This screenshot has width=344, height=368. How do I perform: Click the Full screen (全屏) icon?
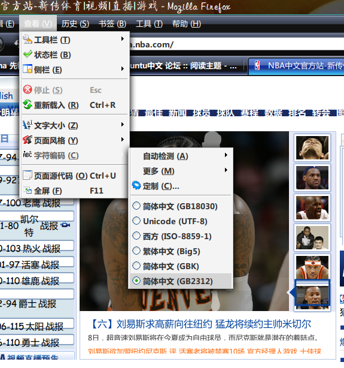[28, 191]
